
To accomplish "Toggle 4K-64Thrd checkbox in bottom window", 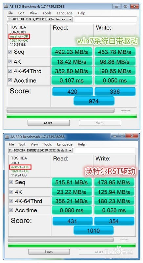I will coord(11,201).
